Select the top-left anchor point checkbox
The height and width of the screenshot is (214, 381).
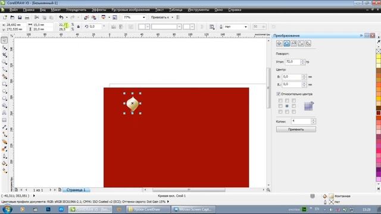click(x=280, y=100)
